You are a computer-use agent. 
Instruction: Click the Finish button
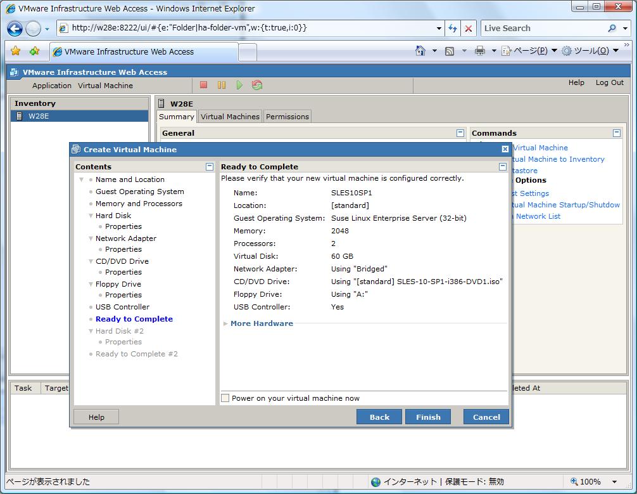428,417
